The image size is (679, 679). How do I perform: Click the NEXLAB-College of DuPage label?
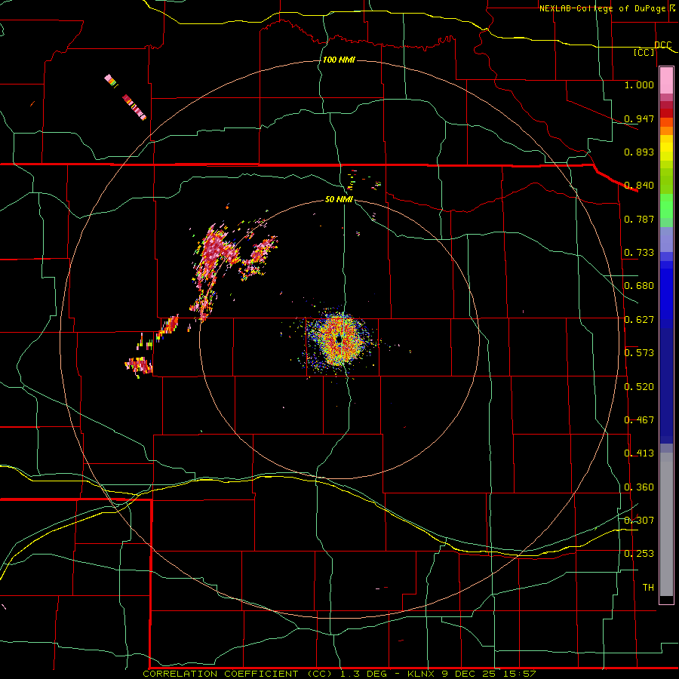pos(607,8)
